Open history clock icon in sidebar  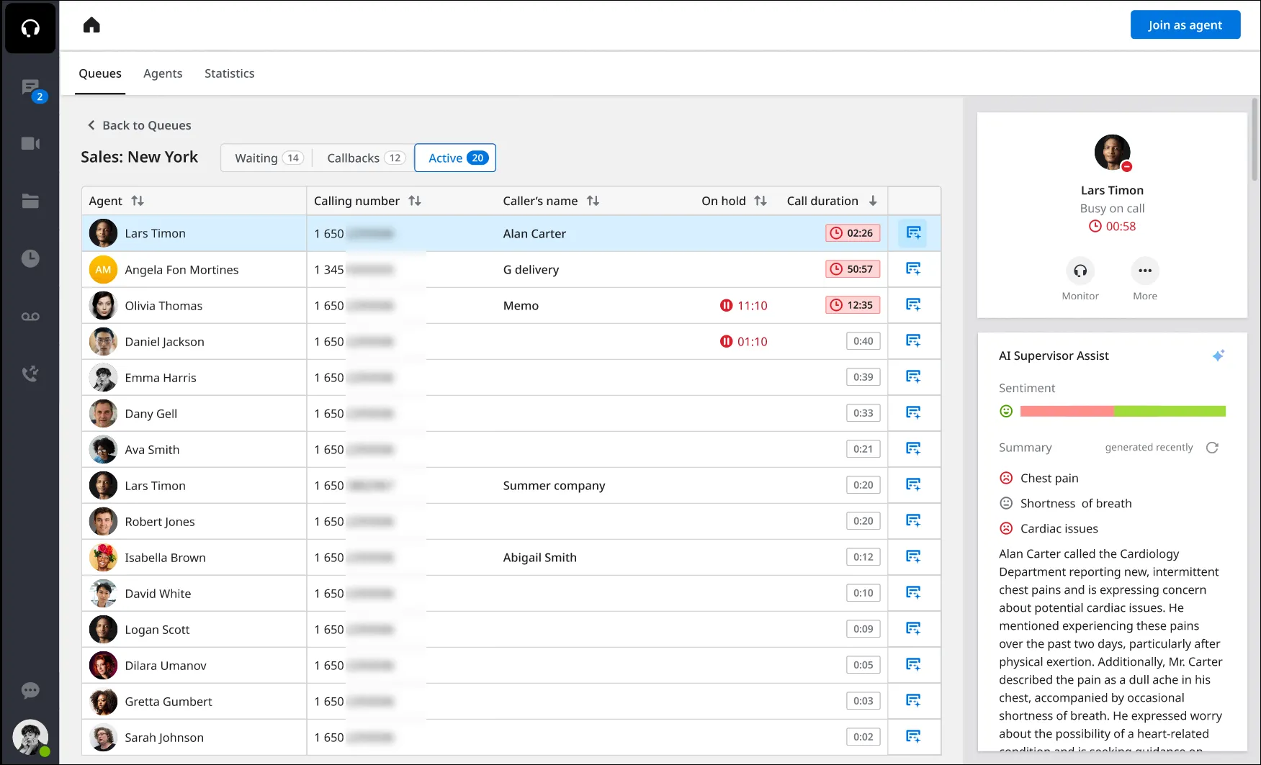[x=30, y=258]
